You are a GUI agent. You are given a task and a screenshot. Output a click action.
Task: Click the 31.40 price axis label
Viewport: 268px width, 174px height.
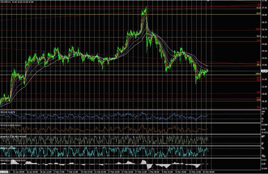[264, 87]
